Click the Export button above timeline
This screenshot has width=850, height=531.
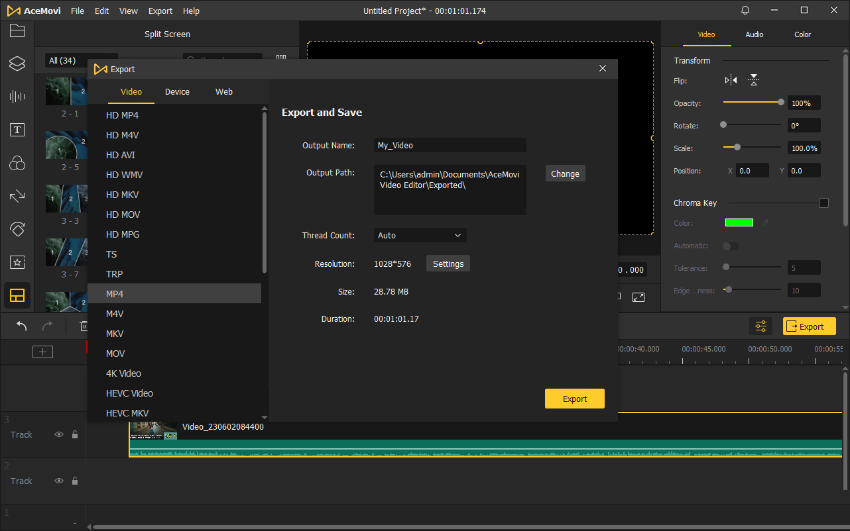point(810,326)
